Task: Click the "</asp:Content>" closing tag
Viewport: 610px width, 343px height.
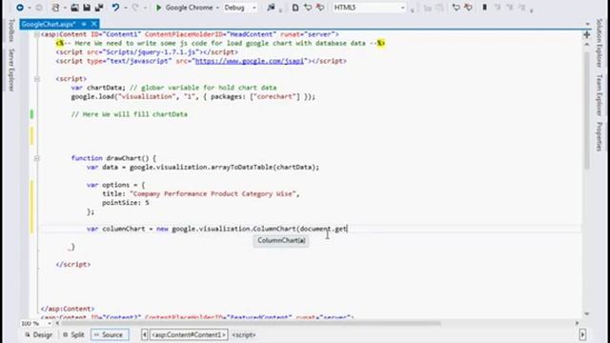Action: pyautogui.click(x=68, y=309)
